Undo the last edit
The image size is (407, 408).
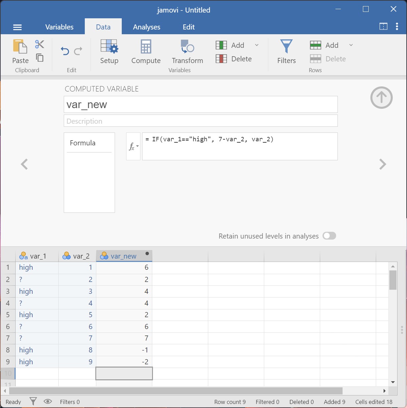[64, 51]
